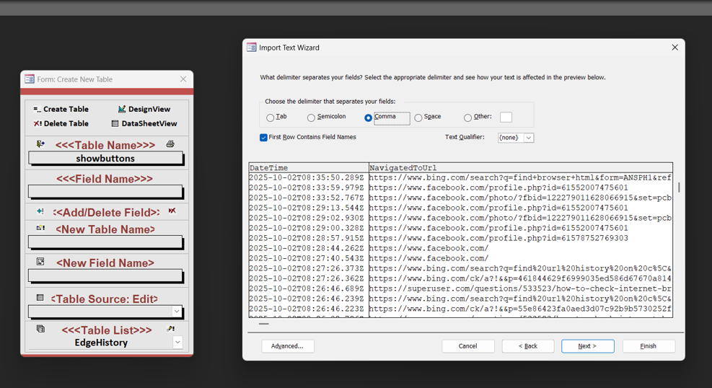This screenshot has width=712, height=388.
Task: Click the Import Text Wizard title icon
Action: 252,48
